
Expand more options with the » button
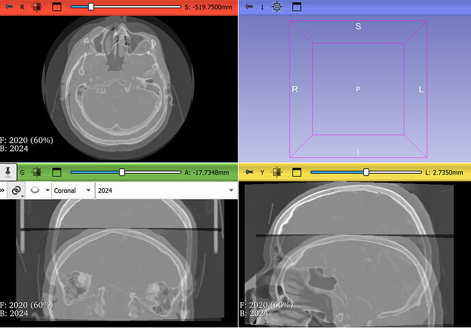click(3, 190)
